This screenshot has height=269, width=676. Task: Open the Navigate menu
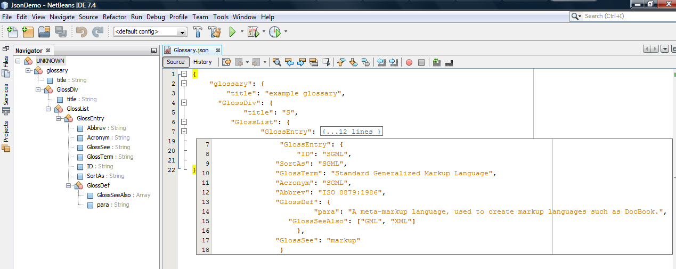tap(62, 17)
